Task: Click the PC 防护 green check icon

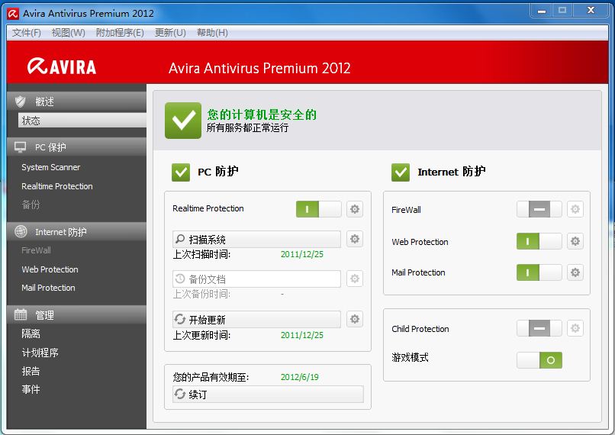Action: tap(181, 172)
